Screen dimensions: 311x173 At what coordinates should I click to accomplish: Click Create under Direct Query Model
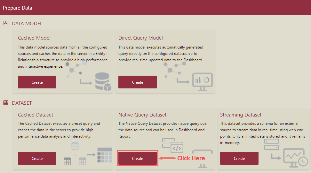coord(138,82)
